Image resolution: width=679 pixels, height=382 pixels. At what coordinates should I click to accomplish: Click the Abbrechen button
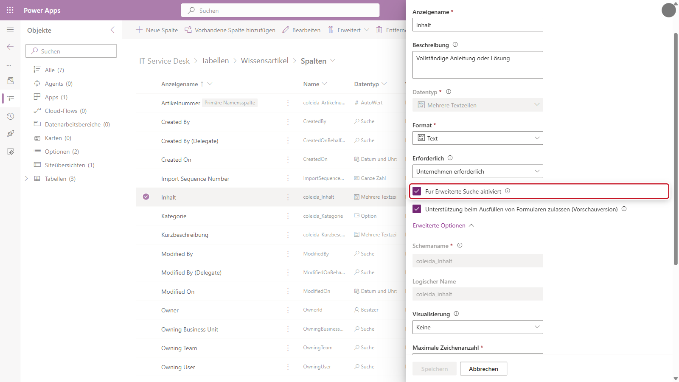point(483,368)
